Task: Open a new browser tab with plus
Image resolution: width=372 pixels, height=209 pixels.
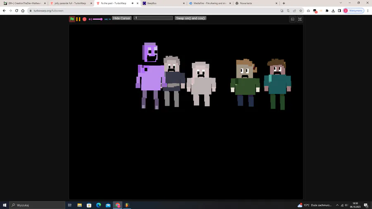Action: [284, 3]
